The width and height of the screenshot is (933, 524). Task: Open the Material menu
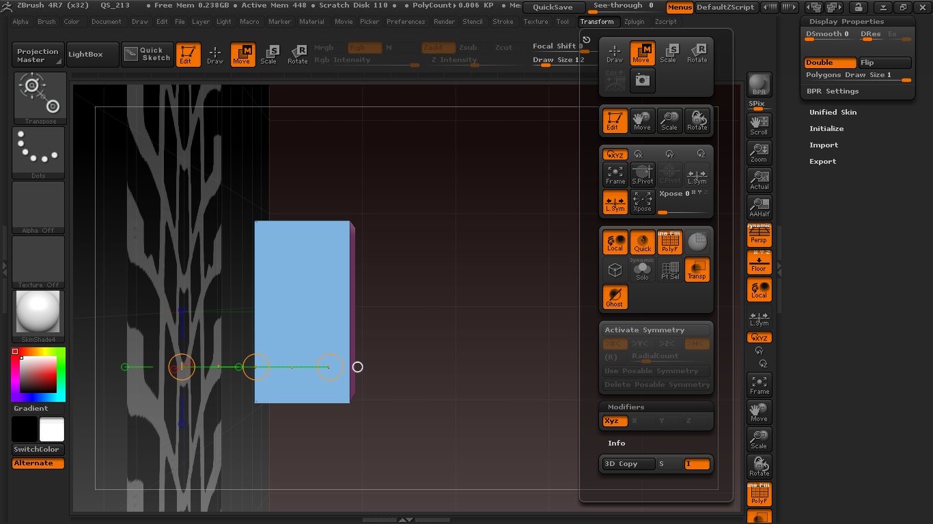point(311,22)
